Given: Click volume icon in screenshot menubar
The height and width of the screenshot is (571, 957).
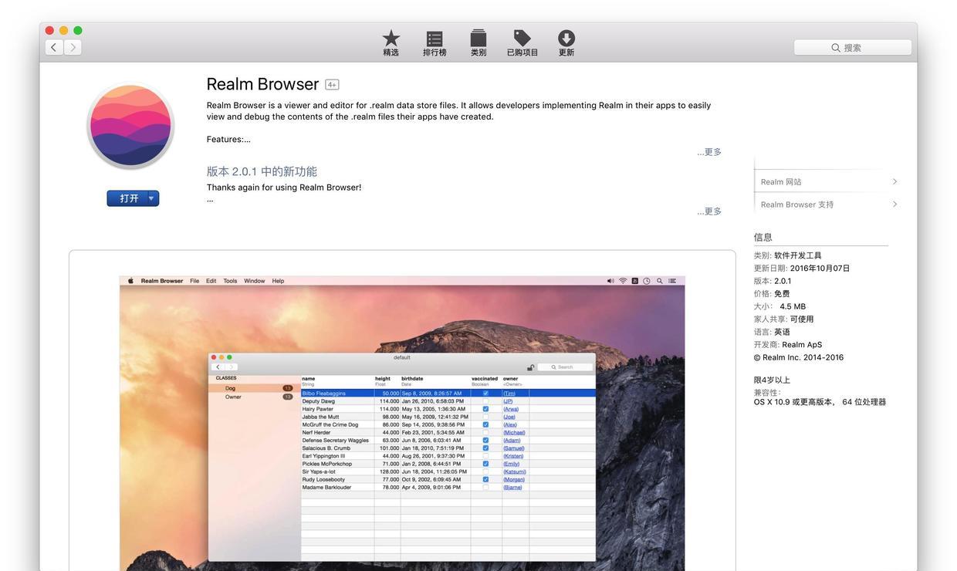Looking at the screenshot, I should [610, 281].
